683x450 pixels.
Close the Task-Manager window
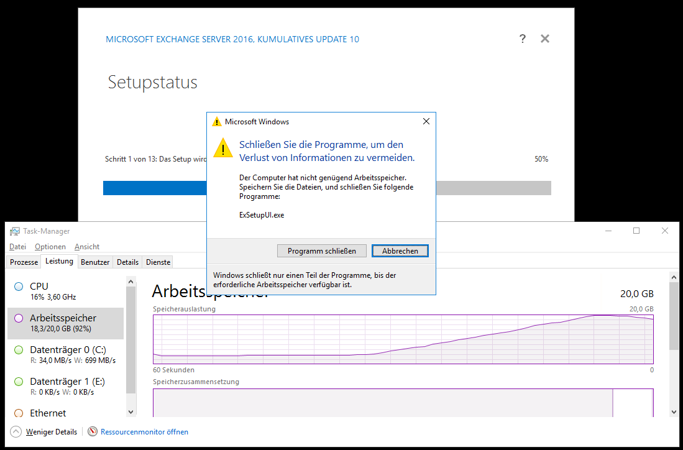tap(665, 231)
